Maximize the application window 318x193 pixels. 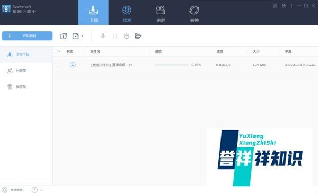coord(306,6)
